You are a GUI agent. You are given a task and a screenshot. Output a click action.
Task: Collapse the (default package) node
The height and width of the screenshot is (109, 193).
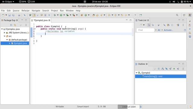[x=7, y=40]
